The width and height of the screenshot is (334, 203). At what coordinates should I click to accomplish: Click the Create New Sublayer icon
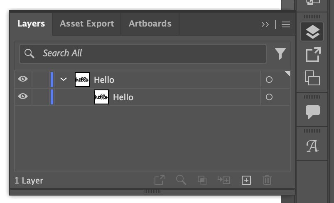(224, 180)
